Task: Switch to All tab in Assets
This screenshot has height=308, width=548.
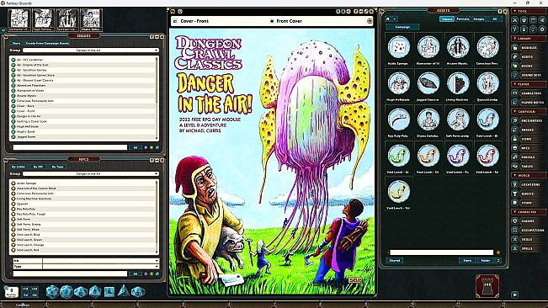Action: pos(494,19)
